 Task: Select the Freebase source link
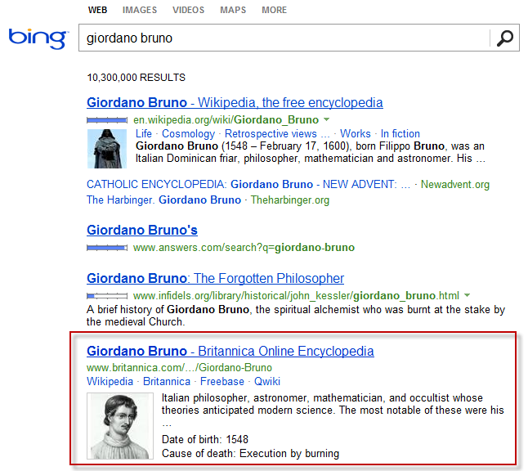222,381
